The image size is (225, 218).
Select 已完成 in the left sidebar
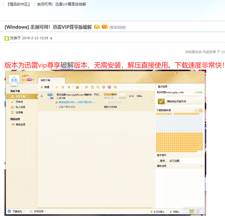coord(19,102)
